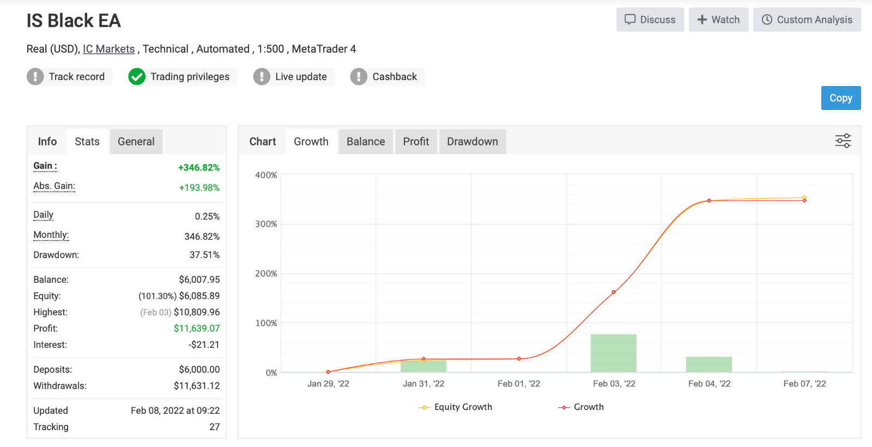
Task: Open the General tab
Action: [136, 142]
